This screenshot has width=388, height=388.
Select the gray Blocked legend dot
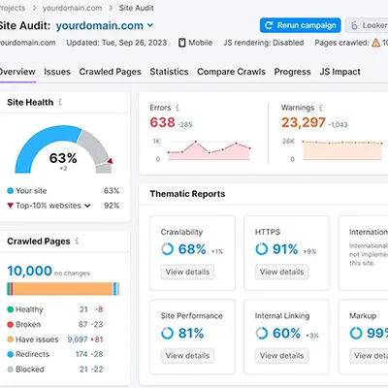11,370
